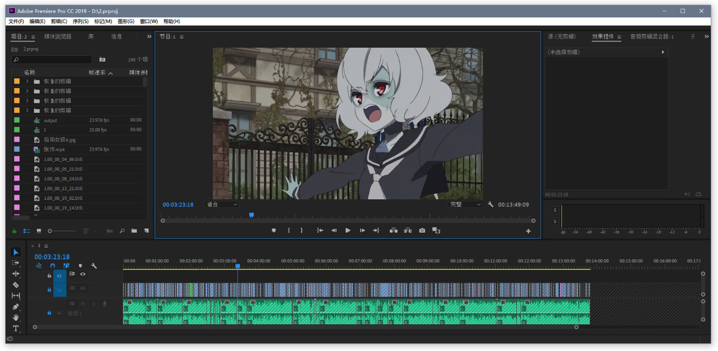Sort by the 名称 column header

[x=29, y=73]
